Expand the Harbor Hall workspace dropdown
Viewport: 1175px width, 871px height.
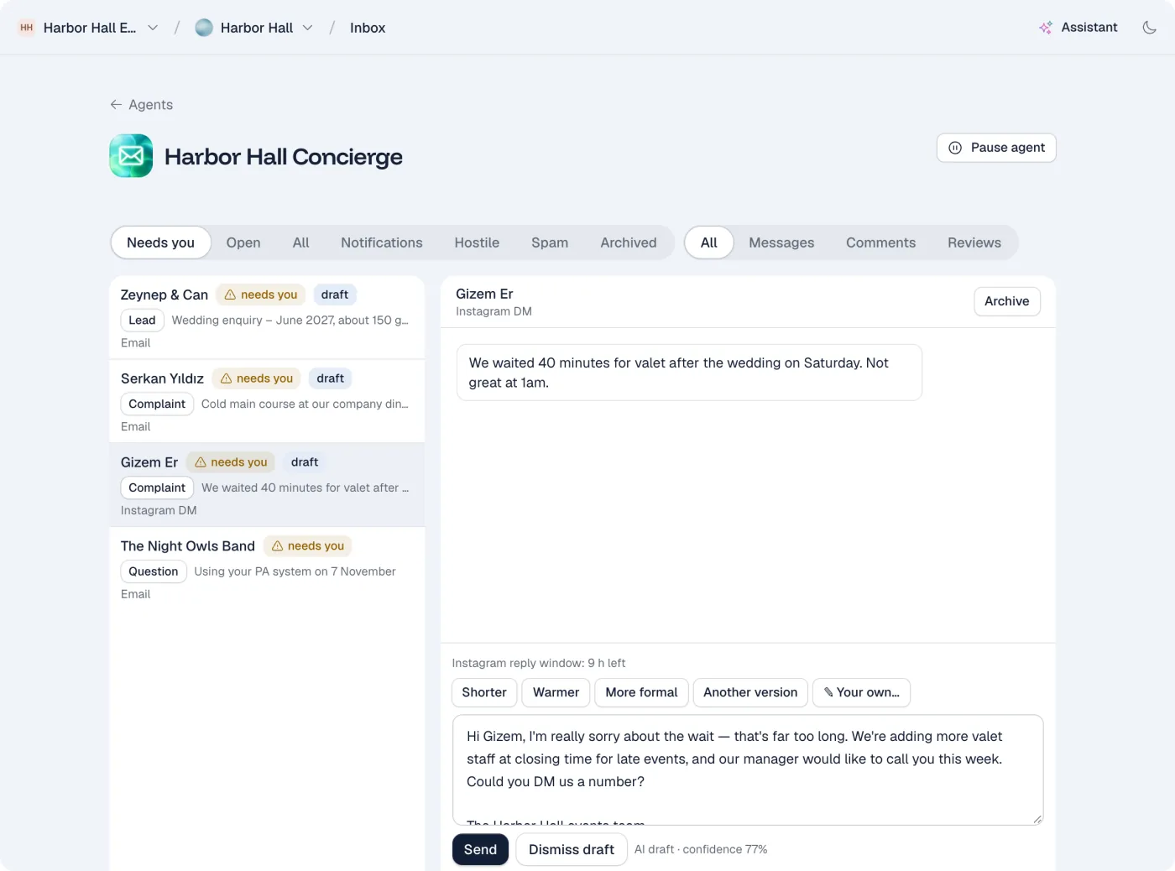point(308,28)
